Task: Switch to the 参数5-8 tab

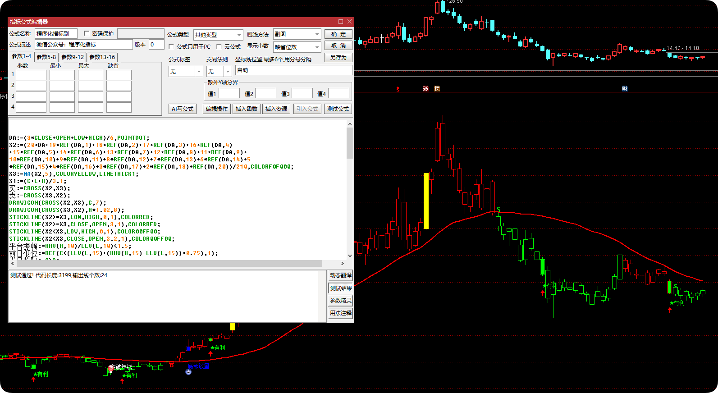Action: 46,57
